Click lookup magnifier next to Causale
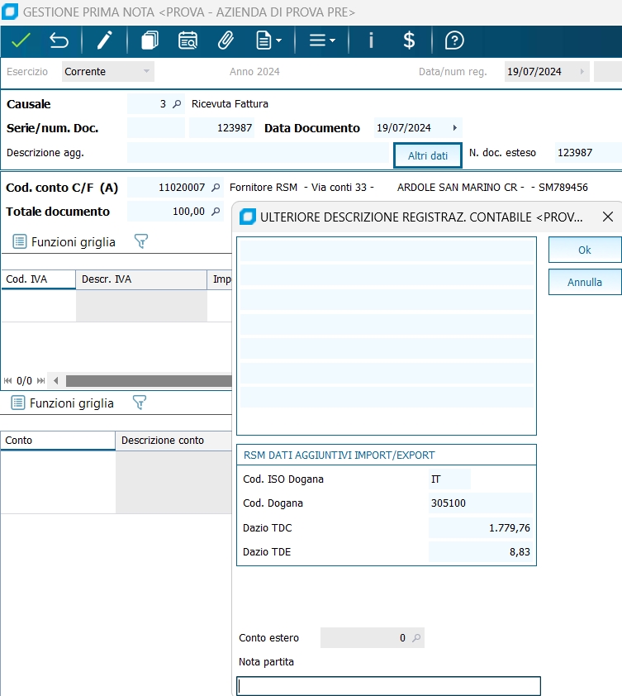 point(176,104)
